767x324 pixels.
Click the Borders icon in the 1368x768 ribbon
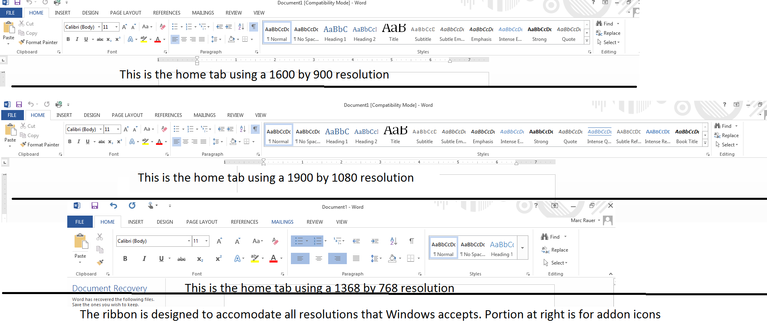tap(410, 258)
